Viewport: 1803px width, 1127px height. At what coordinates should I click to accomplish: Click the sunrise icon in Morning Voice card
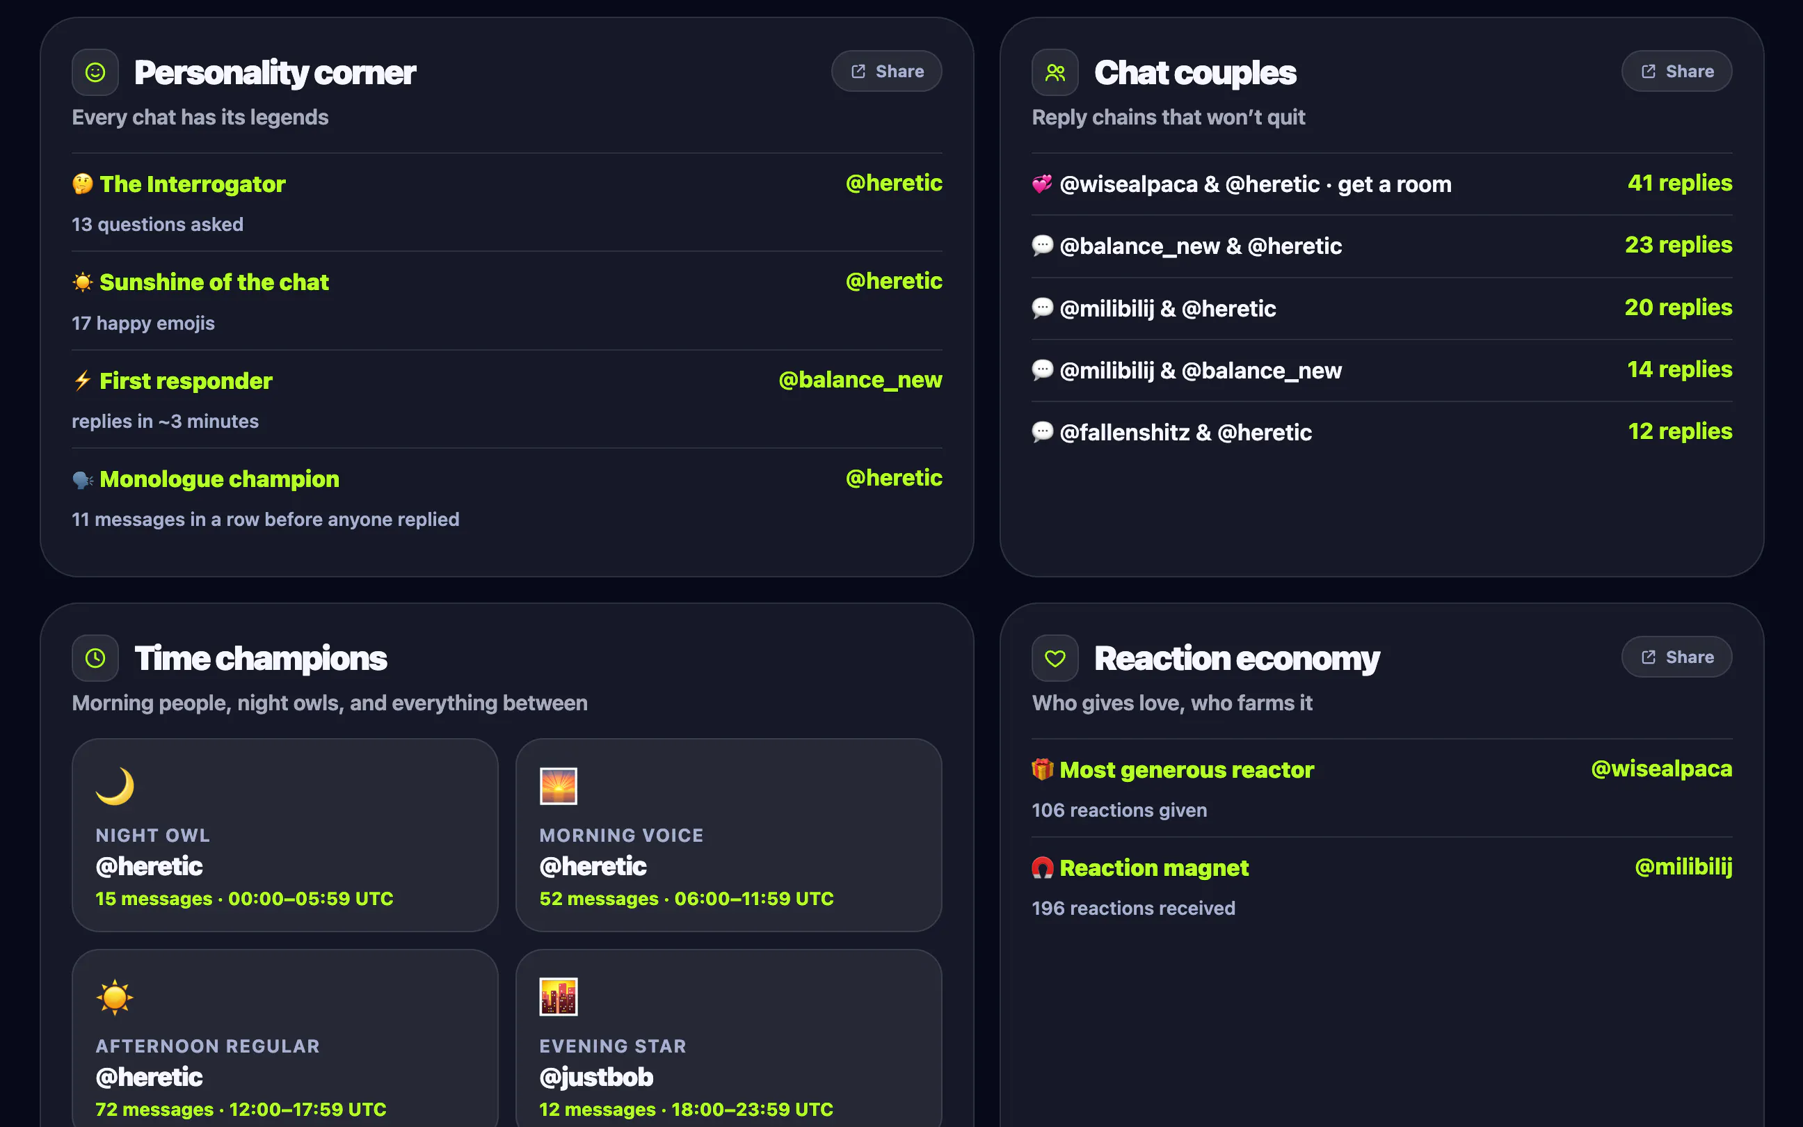point(559,786)
